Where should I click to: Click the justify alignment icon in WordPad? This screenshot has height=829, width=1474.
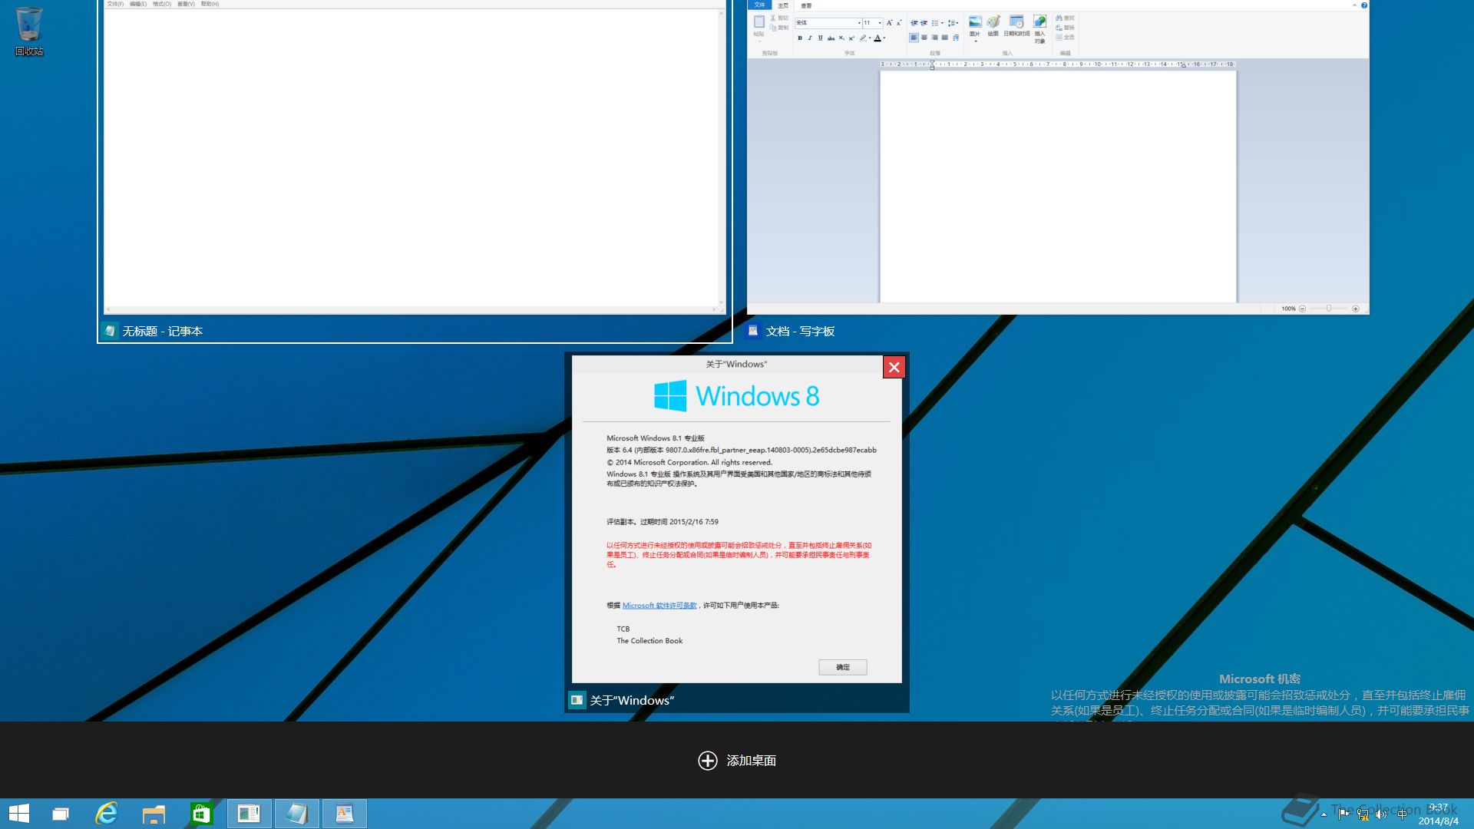coord(945,38)
